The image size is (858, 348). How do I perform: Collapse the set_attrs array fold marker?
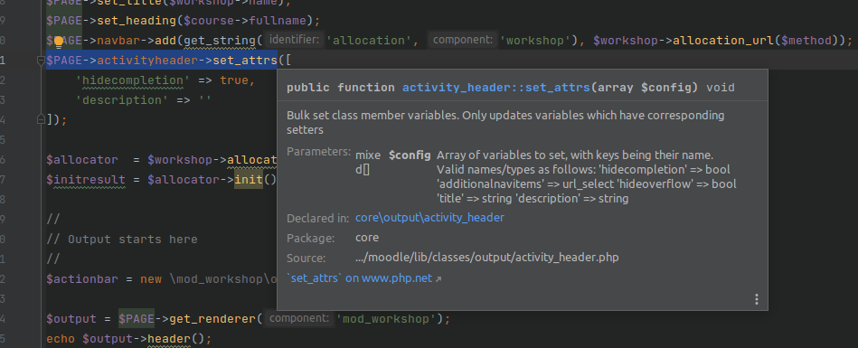[x=41, y=61]
